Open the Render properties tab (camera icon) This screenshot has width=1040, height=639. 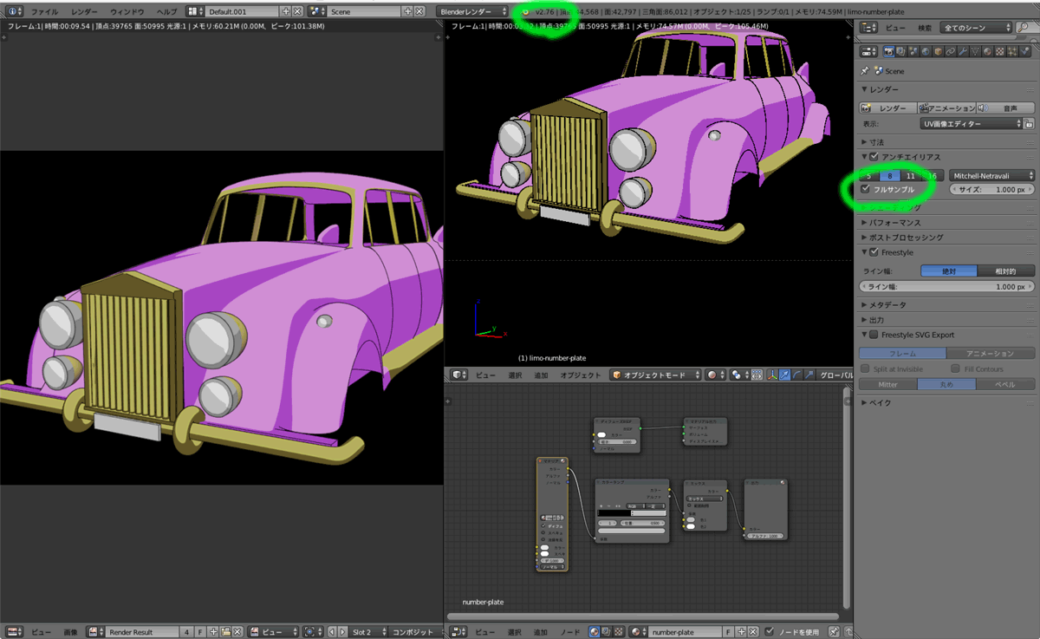pyautogui.click(x=888, y=51)
